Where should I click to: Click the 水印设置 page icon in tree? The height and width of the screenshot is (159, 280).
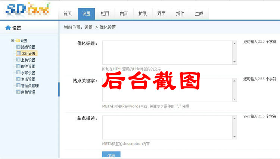[x=18, y=73]
